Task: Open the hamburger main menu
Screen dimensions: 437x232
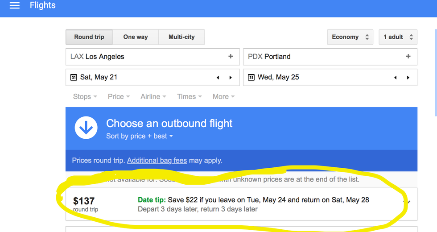Action: [x=15, y=6]
